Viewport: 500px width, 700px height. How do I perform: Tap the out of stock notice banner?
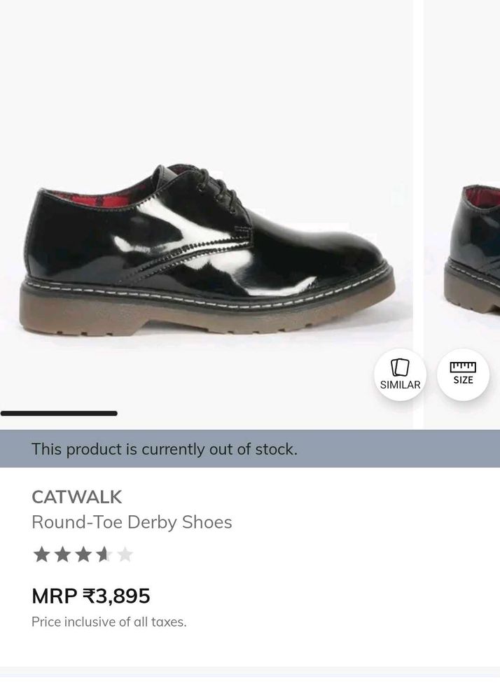(x=250, y=449)
